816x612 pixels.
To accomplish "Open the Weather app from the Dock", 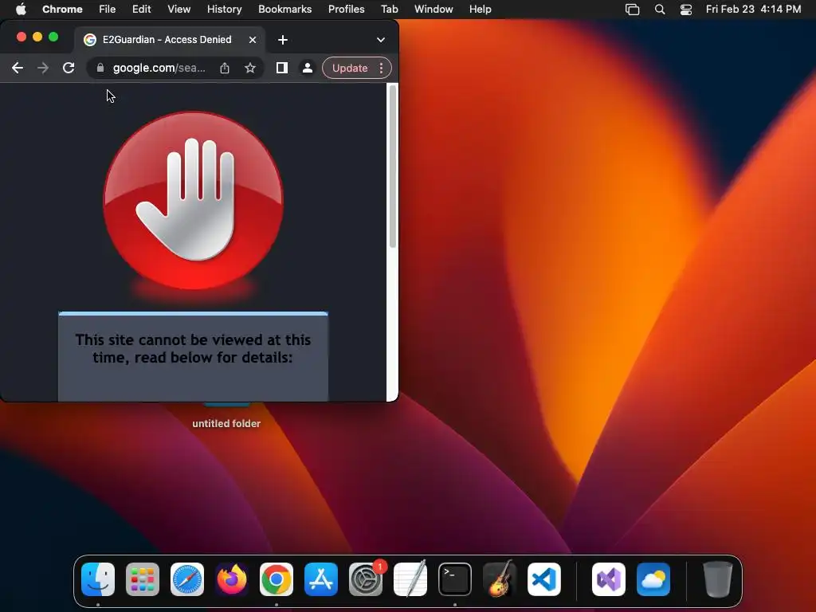I will (653, 579).
